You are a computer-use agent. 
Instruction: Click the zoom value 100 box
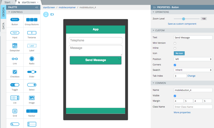[x=204, y=19]
